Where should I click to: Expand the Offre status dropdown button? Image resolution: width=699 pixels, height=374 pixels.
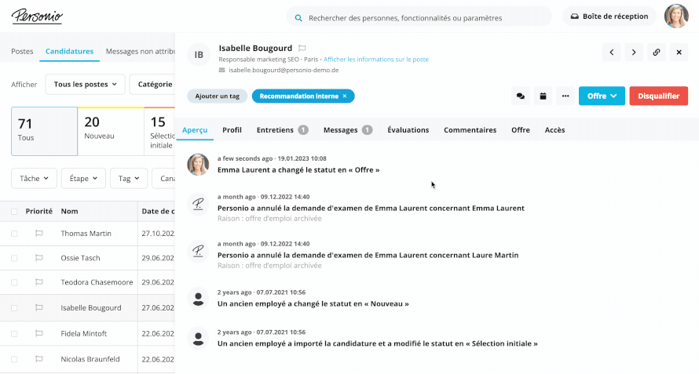(x=602, y=96)
